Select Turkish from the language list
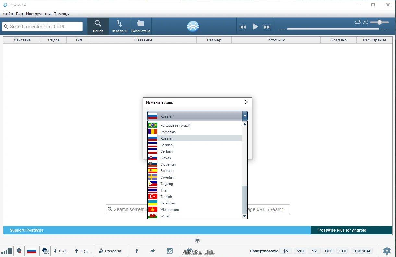This screenshot has width=396, height=257. [x=195, y=197]
